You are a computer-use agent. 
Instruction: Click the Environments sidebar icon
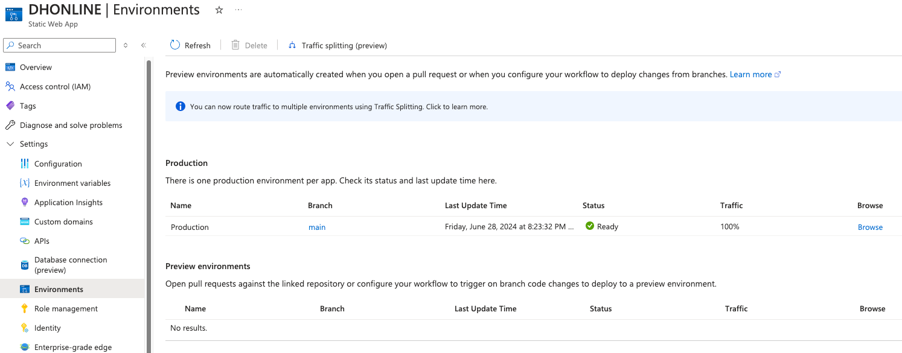click(x=24, y=289)
